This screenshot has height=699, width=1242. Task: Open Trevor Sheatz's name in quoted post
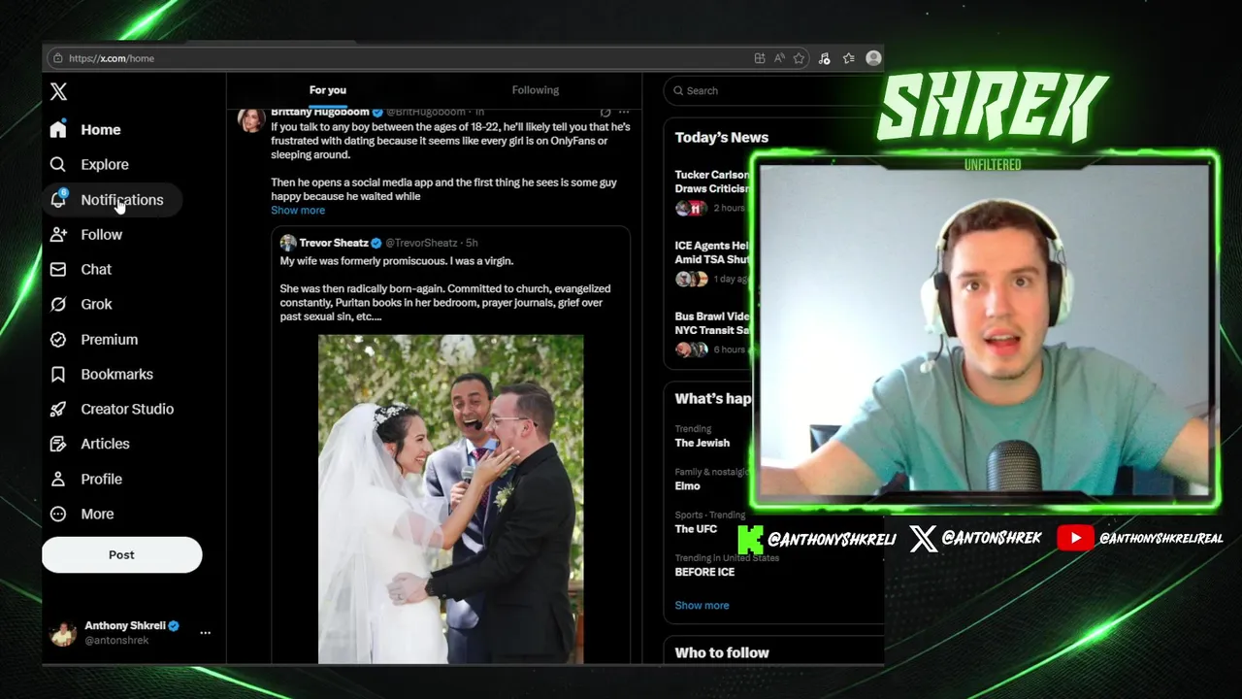(x=334, y=243)
